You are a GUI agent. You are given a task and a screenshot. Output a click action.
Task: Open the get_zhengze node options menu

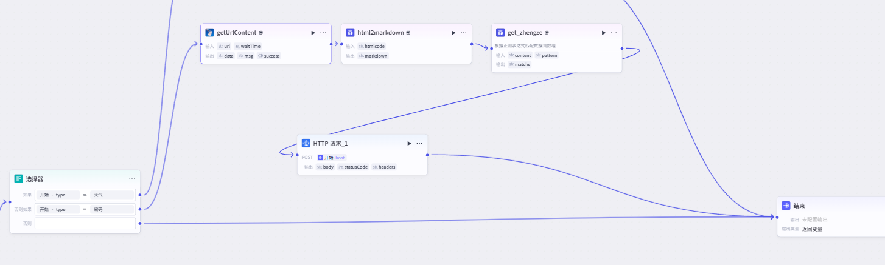[x=614, y=33]
